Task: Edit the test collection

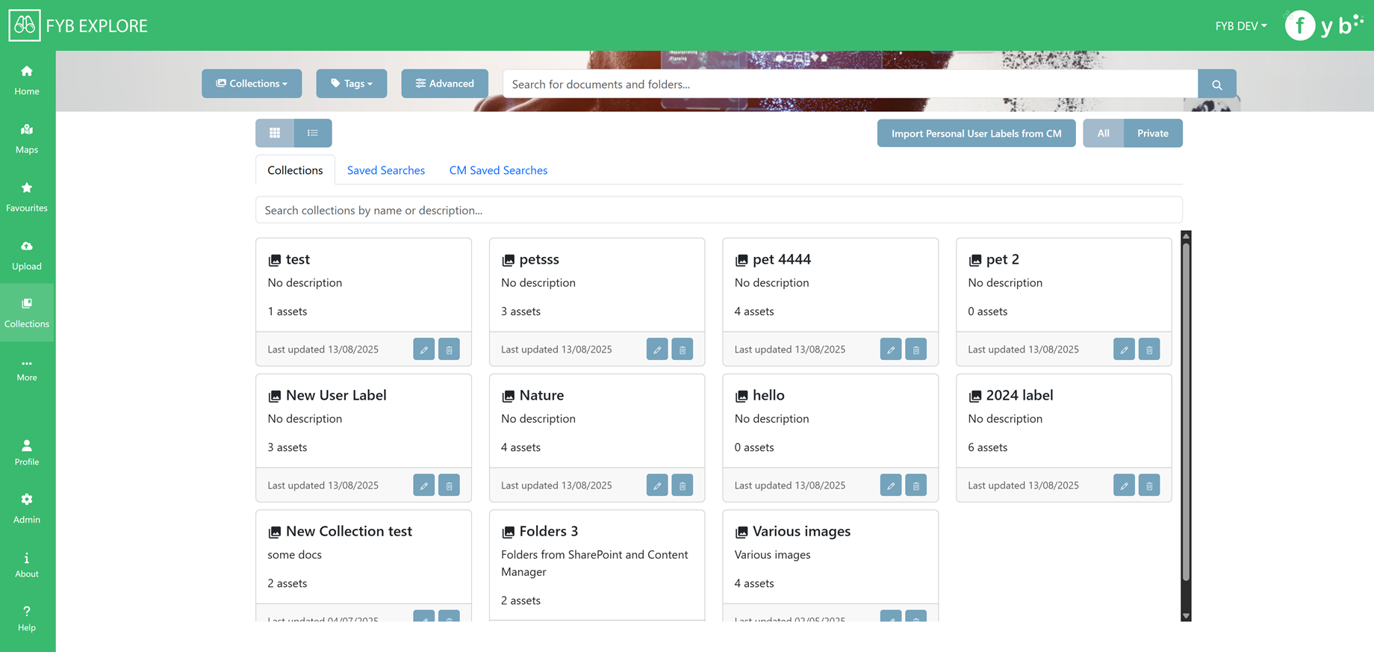Action: coord(424,350)
